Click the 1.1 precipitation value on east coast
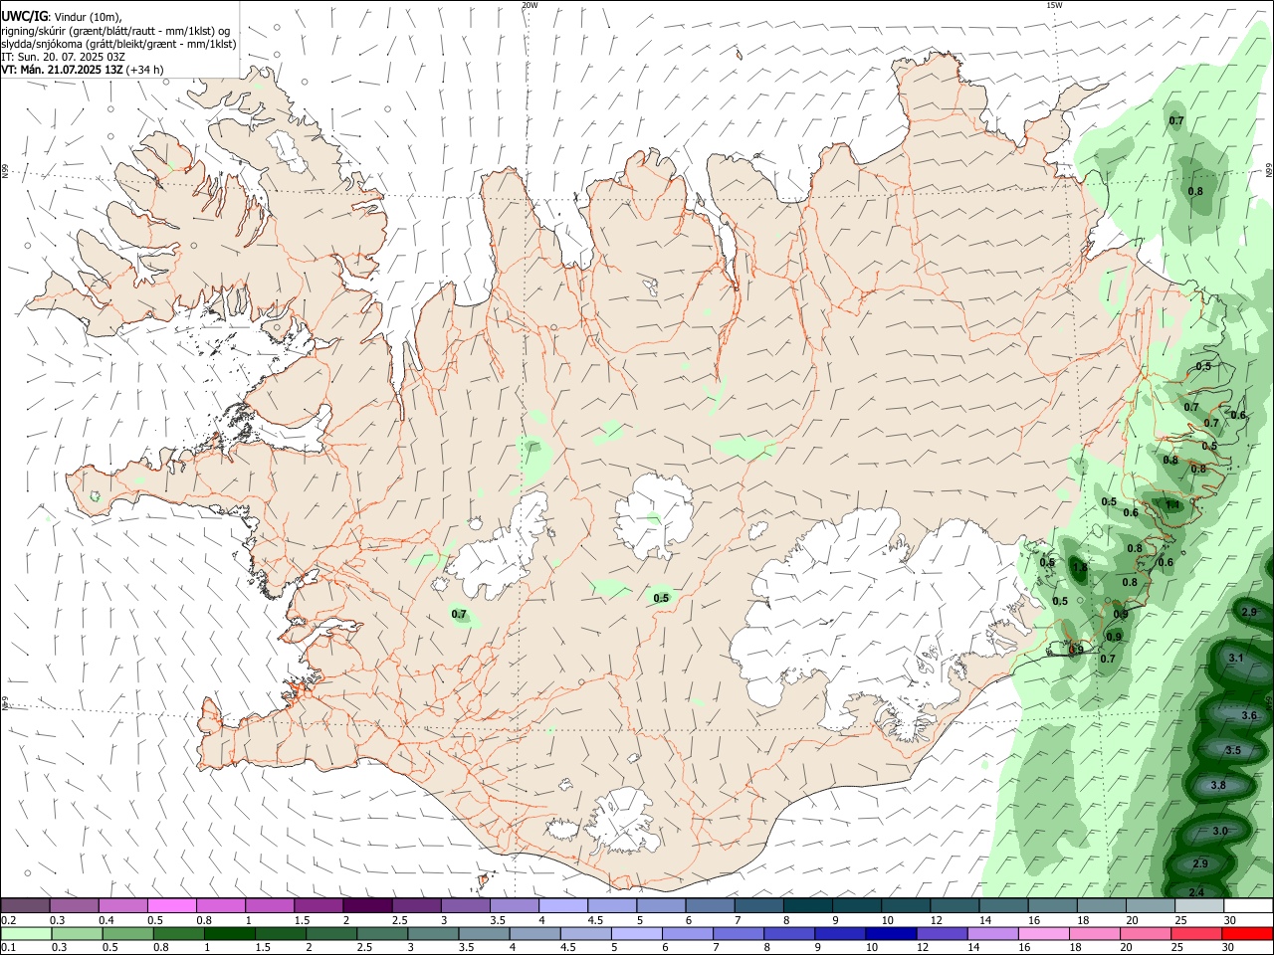The image size is (1274, 955). tap(1172, 504)
